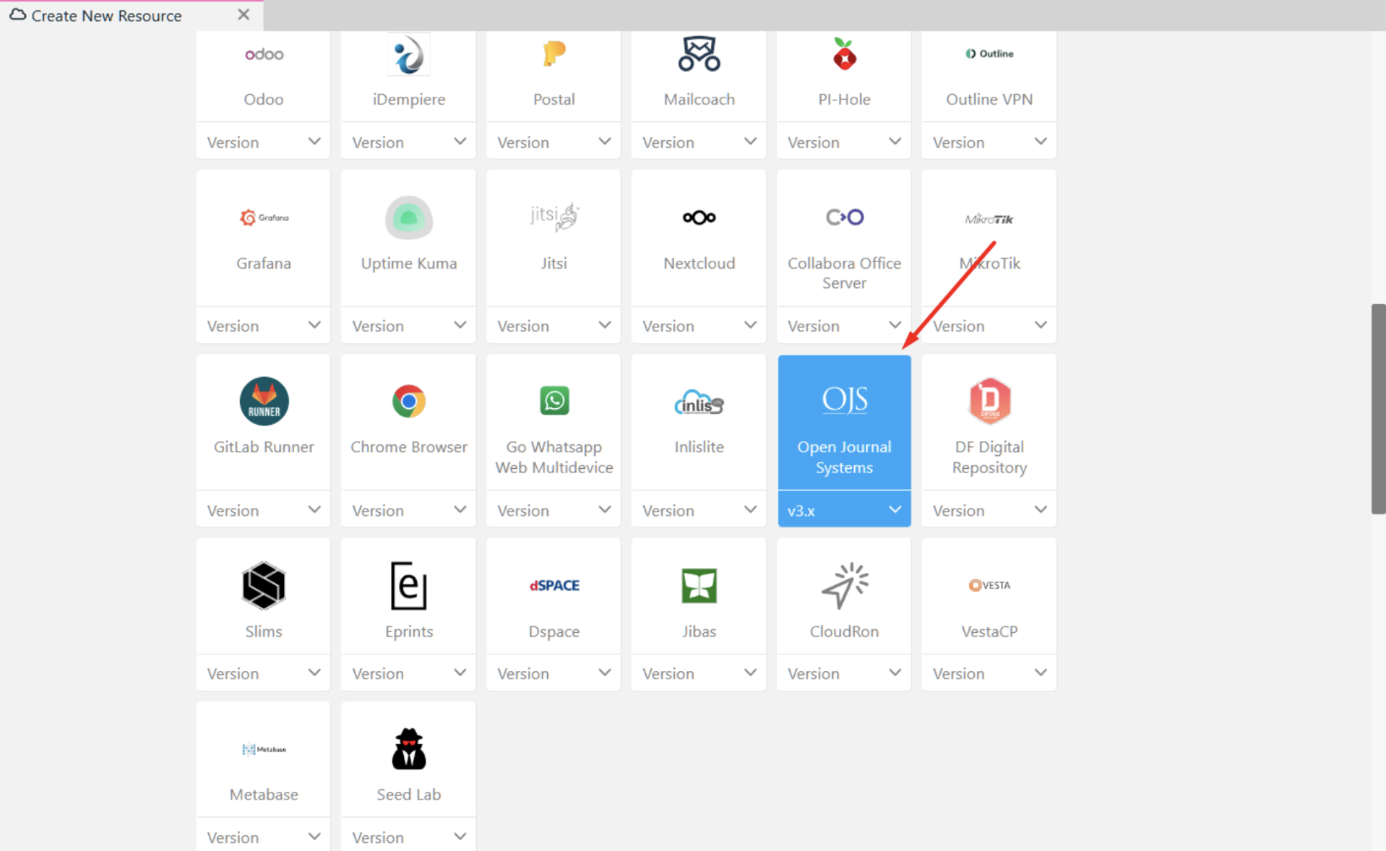Click the VestaCP app name
1386x851 pixels.
[989, 631]
